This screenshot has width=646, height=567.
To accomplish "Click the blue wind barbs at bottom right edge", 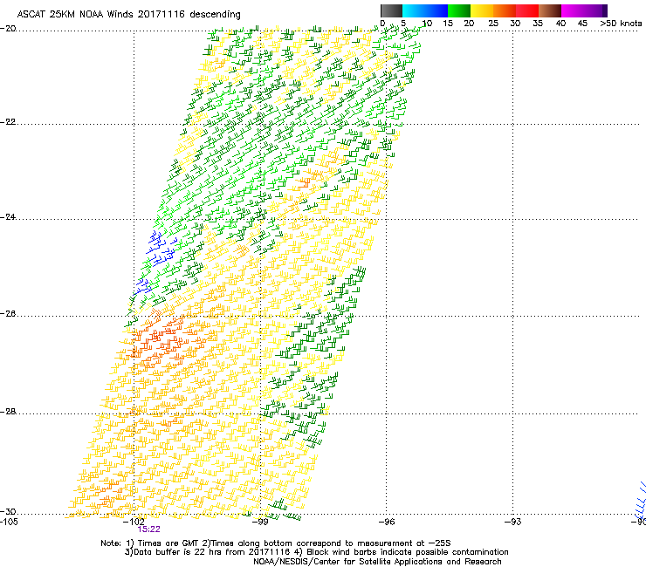I will coord(641,501).
